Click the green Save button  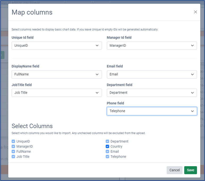[190, 170]
